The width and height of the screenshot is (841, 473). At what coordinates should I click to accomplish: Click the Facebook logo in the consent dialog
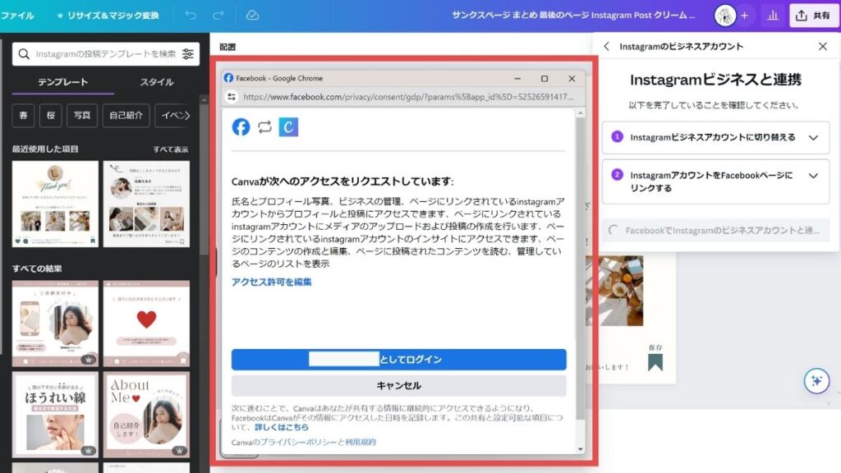[x=241, y=127]
